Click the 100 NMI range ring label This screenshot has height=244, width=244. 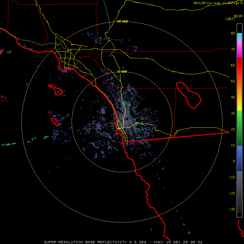click(122, 21)
